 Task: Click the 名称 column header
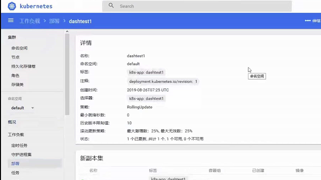click(x=93, y=171)
